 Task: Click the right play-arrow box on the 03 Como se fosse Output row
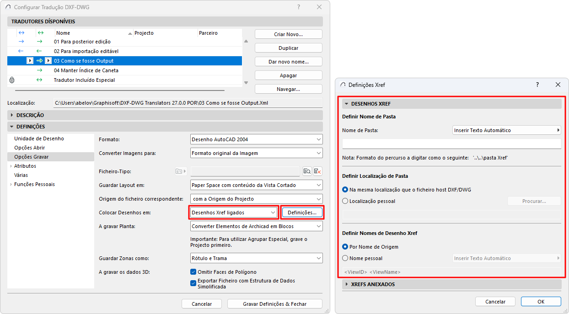coord(48,61)
